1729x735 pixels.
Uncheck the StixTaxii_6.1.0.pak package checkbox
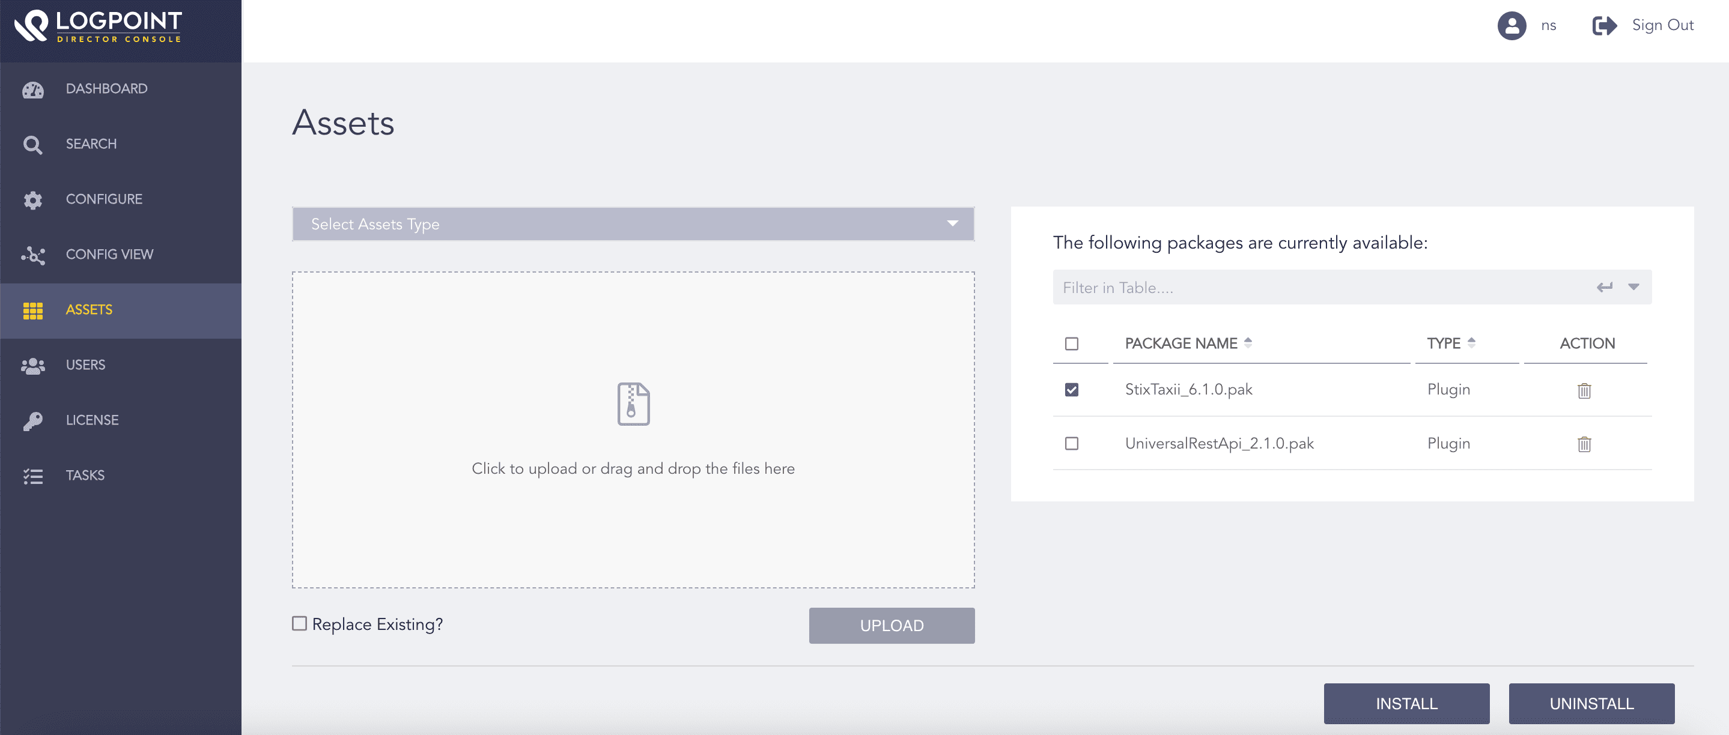tap(1072, 389)
